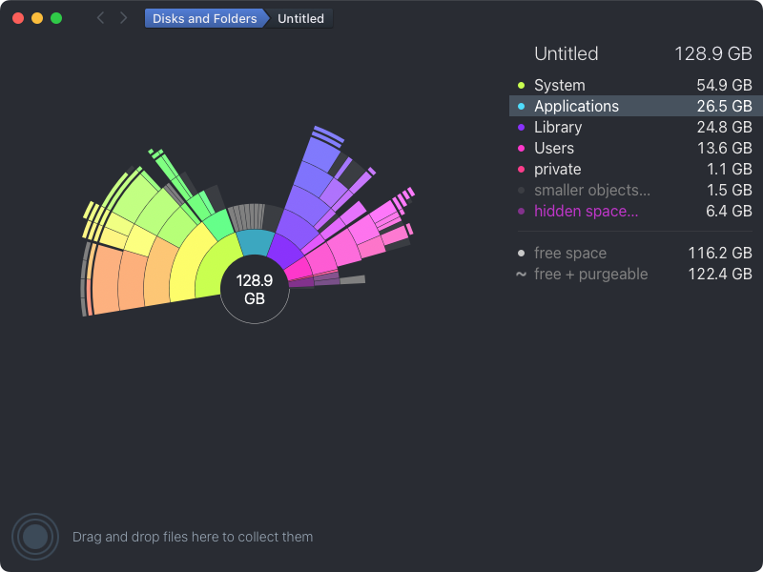Click the collector drop target circle icon
The image size is (763, 572).
pyautogui.click(x=35, y=537)
